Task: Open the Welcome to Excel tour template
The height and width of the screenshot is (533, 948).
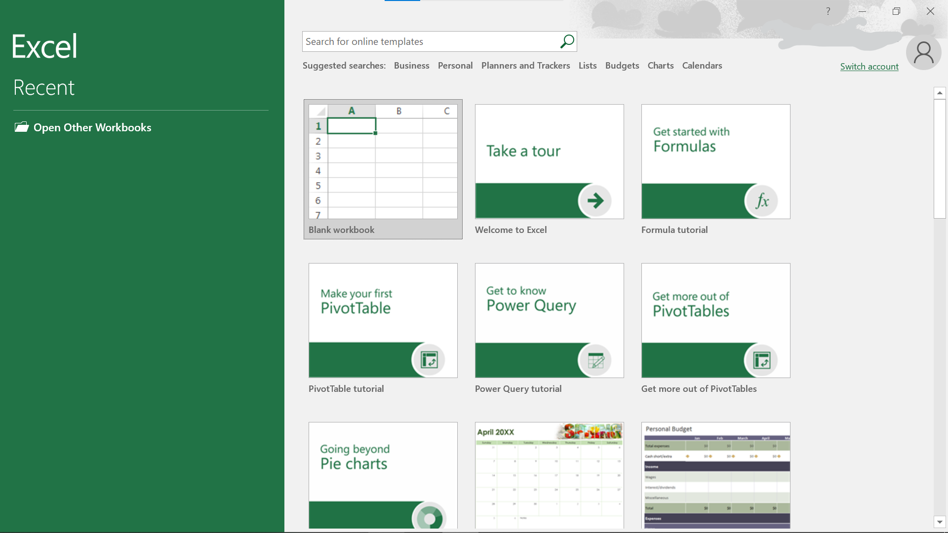Action: [550, 162]
